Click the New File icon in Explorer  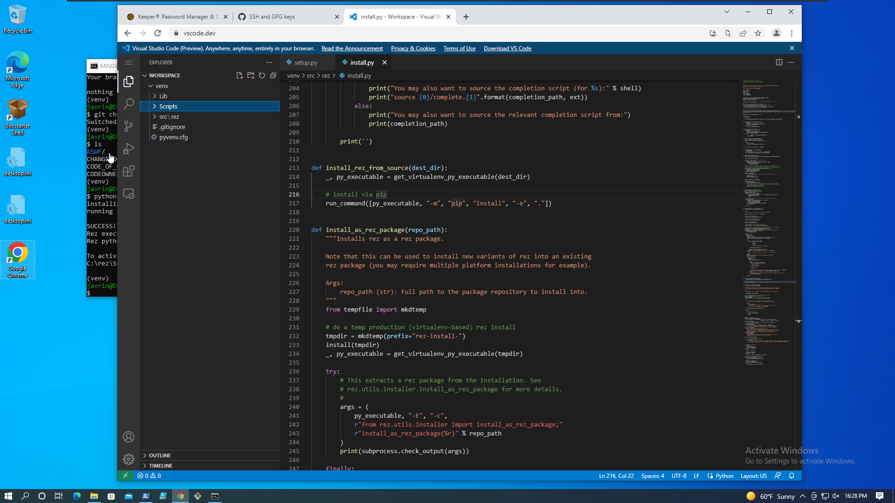coord(240,75)
